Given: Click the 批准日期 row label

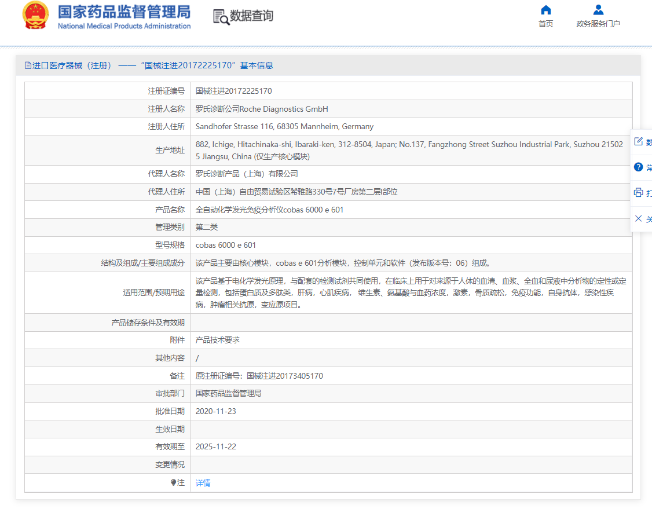Looking at the screenshot, I should click(170, 411).
